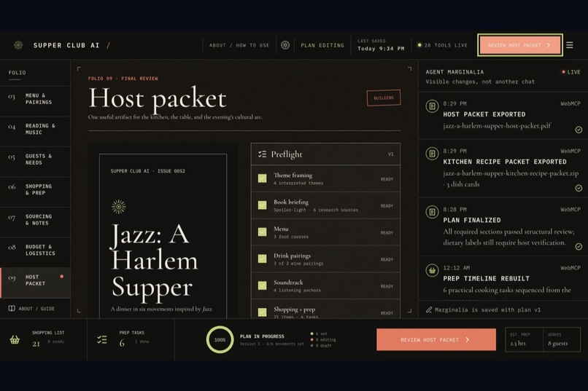
Task: Click the red LIVE indicator dot
Action: point(563,72)
